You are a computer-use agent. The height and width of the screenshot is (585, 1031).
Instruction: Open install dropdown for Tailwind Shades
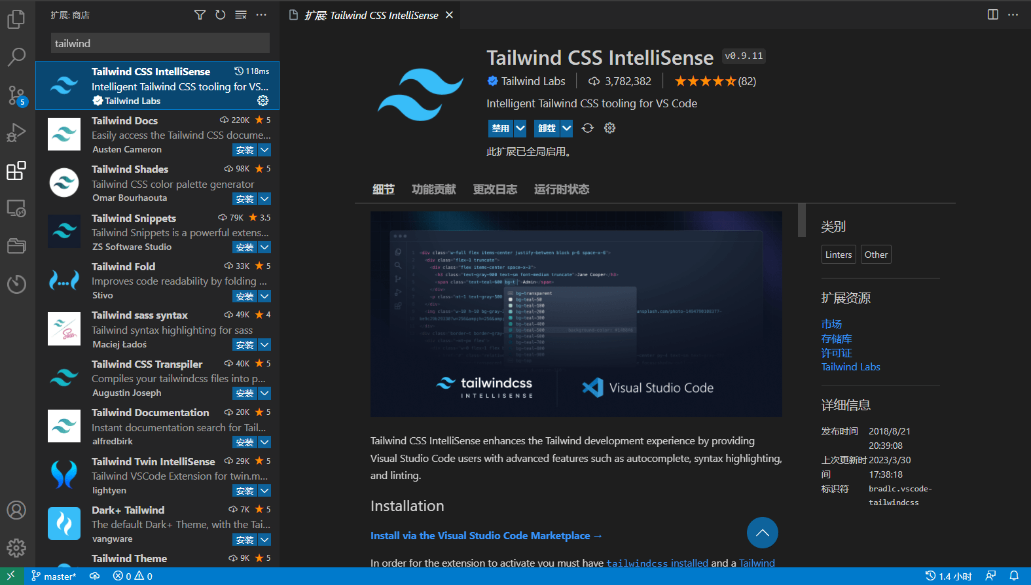click(264, 199)
